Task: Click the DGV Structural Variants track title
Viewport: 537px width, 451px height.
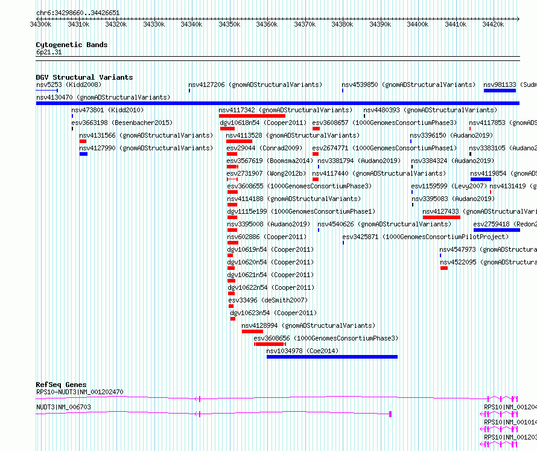Action: [x=84, y=77]
